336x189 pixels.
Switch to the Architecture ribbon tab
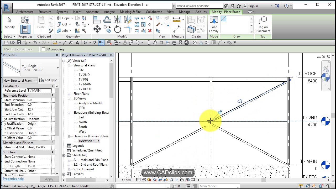[25, 12]
